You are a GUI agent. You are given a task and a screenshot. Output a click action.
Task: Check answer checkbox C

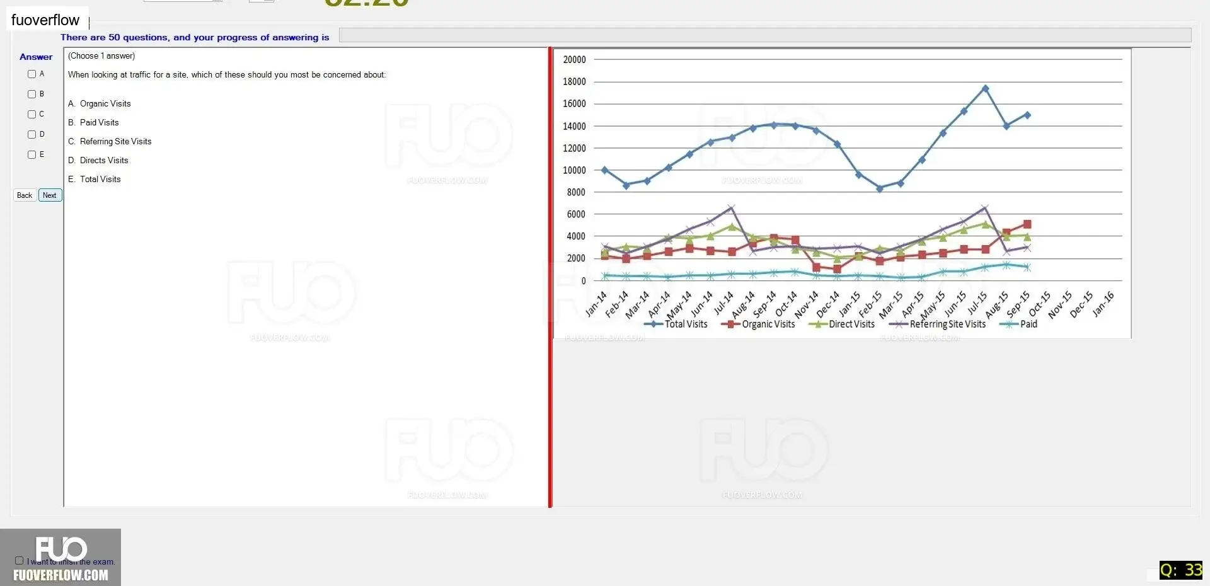pos(32,115)
